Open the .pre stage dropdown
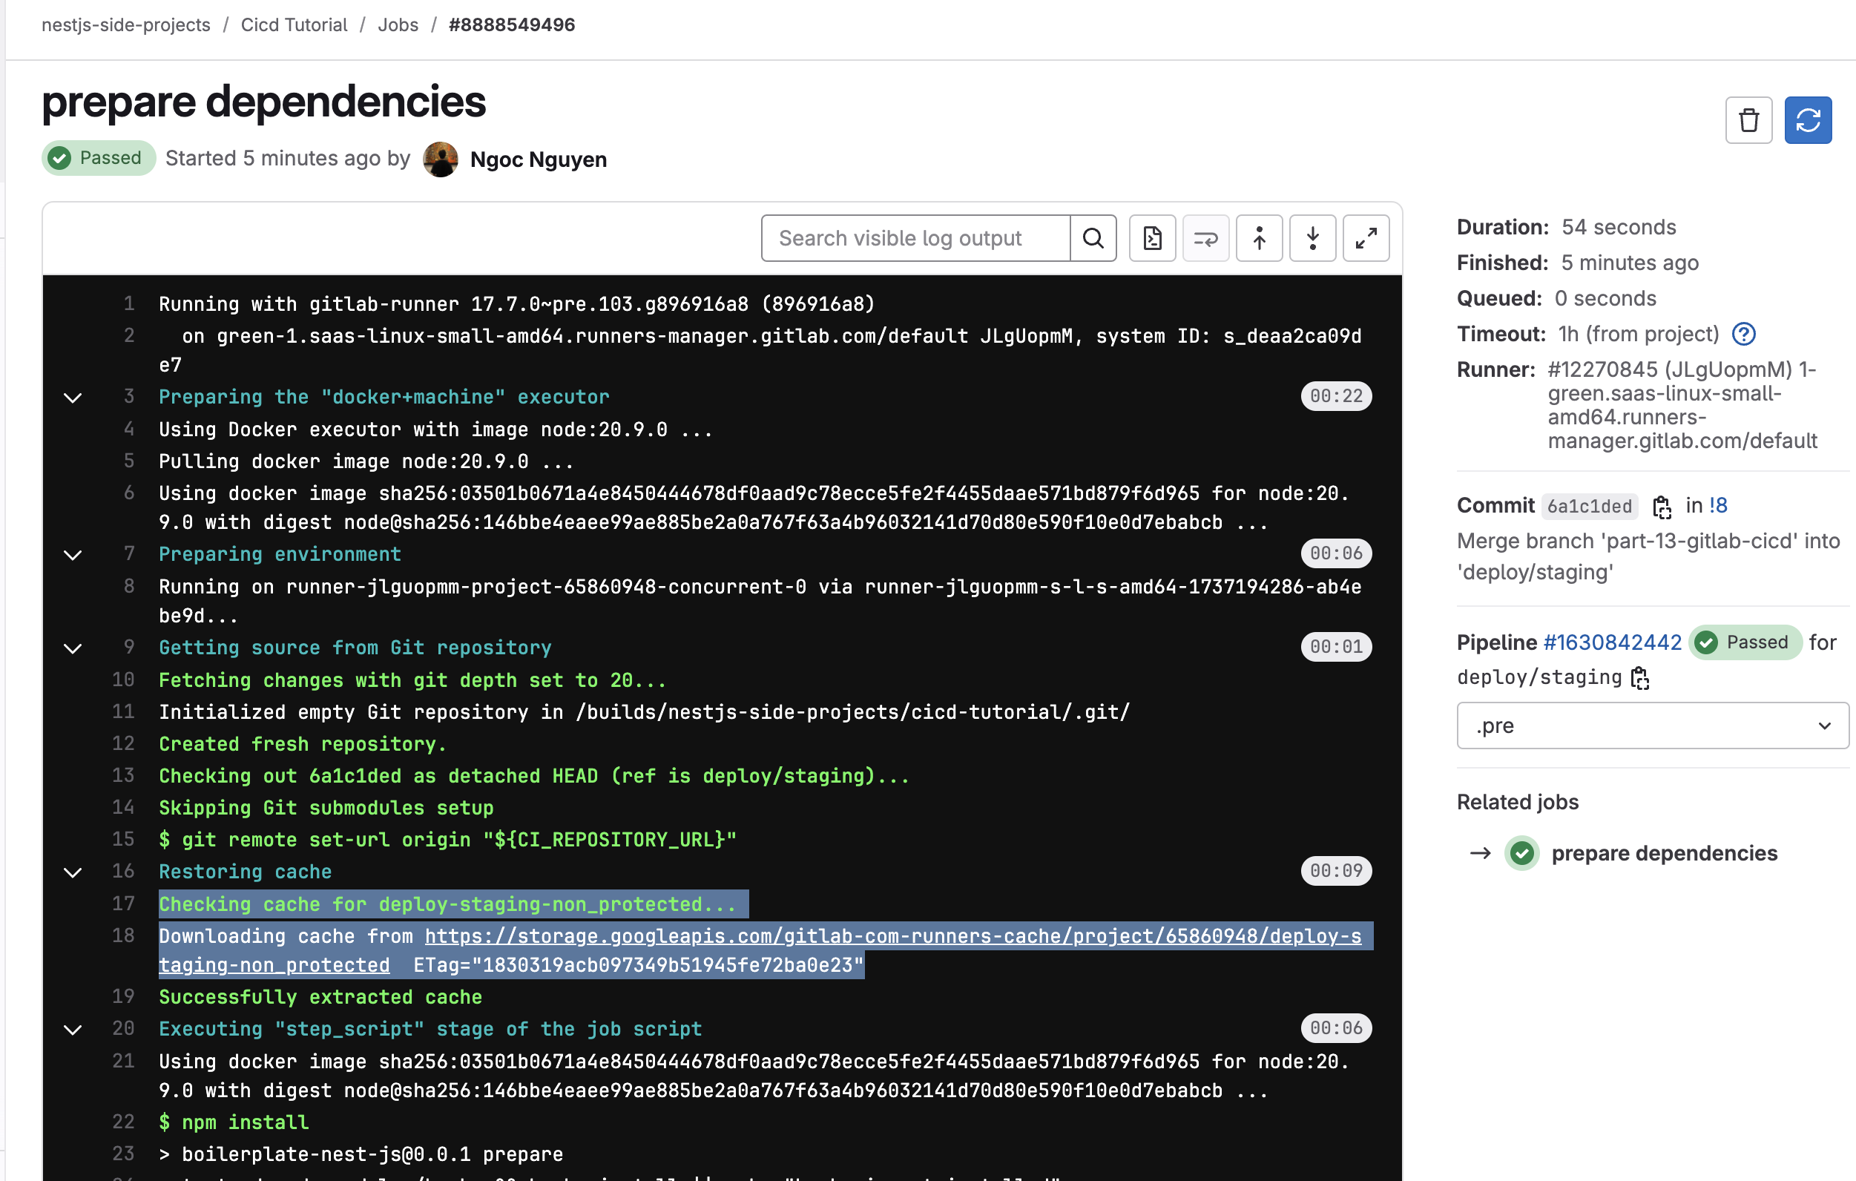This screenshot has height=1181, width=1856. [1652, 726]
